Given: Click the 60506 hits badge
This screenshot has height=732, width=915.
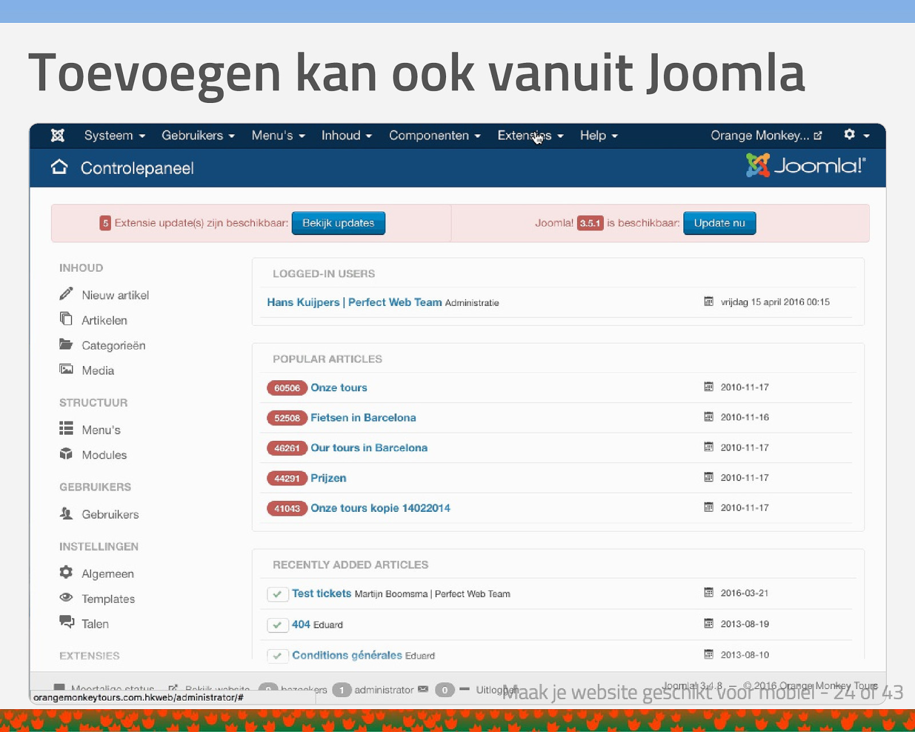Looking at the screenshot, I should [287, 388].
